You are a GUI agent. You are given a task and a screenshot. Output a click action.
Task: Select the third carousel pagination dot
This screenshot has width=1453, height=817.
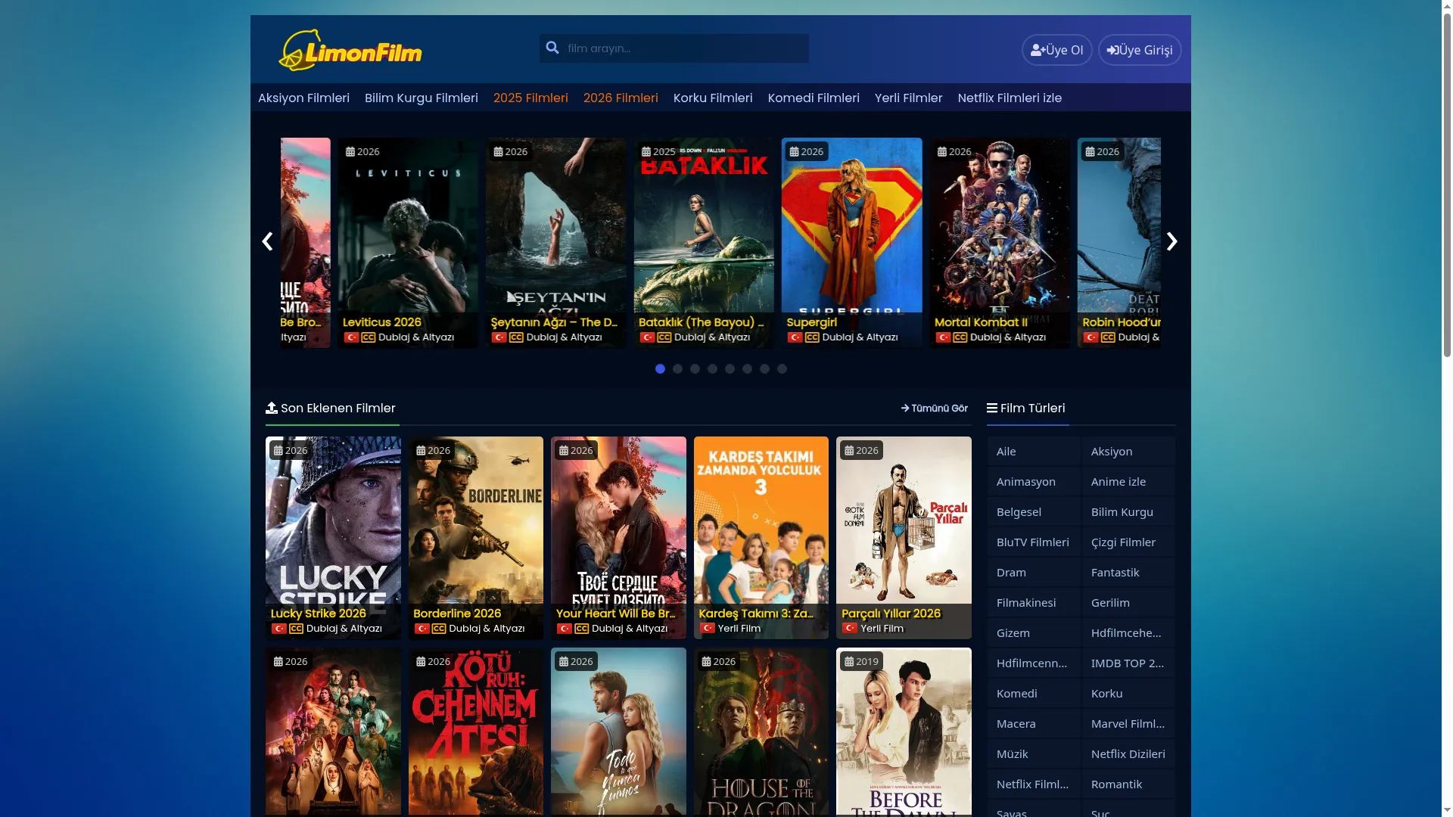click(695, 369)
